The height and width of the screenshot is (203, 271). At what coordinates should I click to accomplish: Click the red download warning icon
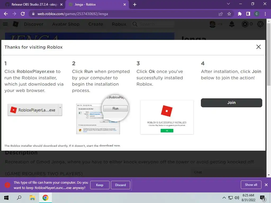(x=7, y=185)
